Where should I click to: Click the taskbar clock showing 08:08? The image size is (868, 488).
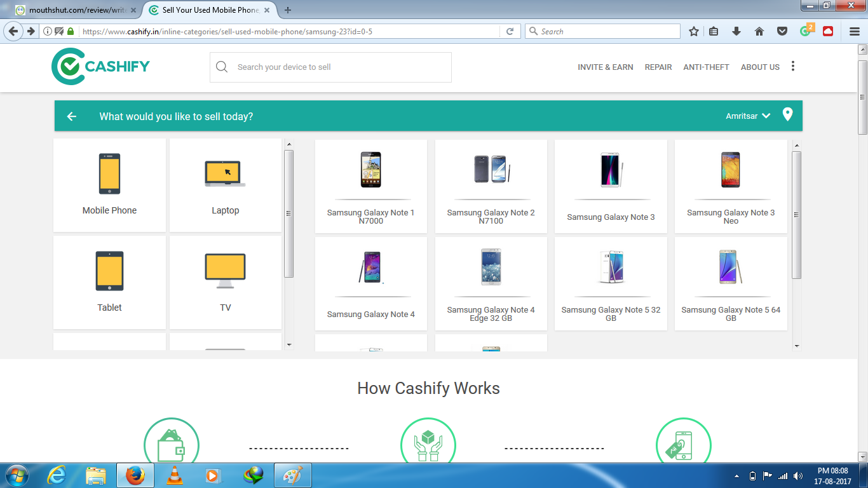834,476
